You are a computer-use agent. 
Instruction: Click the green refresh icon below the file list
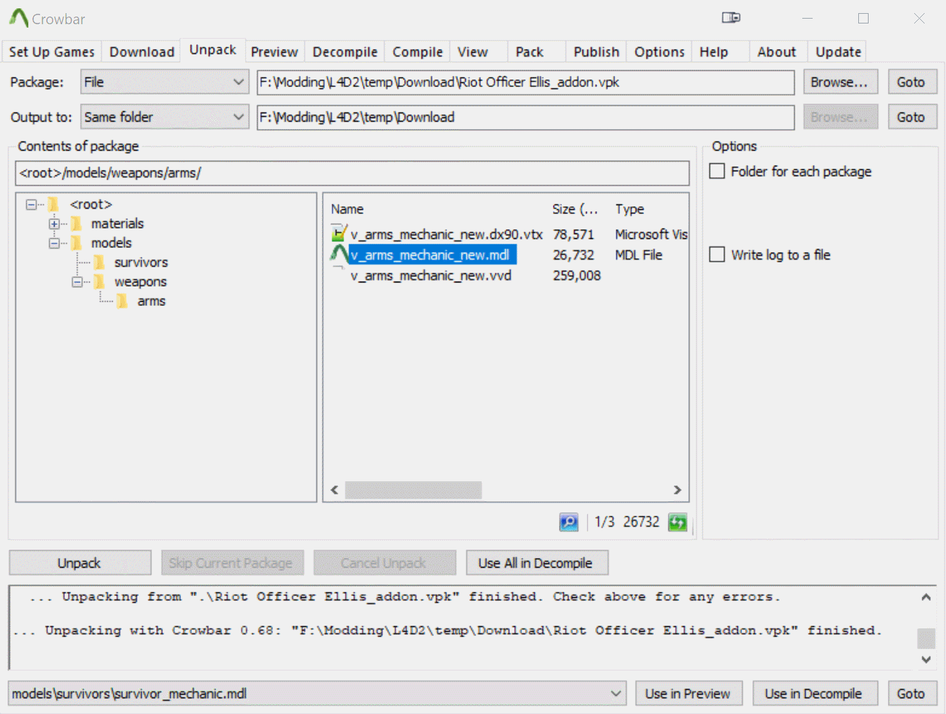(x=678, y=522)
